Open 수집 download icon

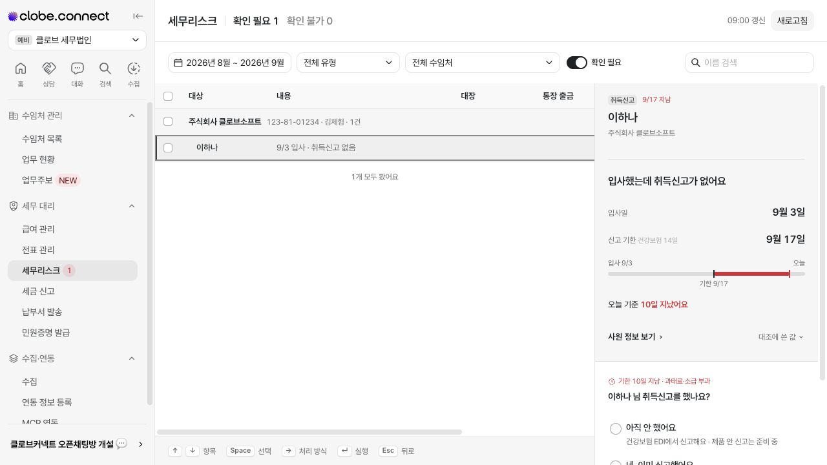(x=134, y=68)
